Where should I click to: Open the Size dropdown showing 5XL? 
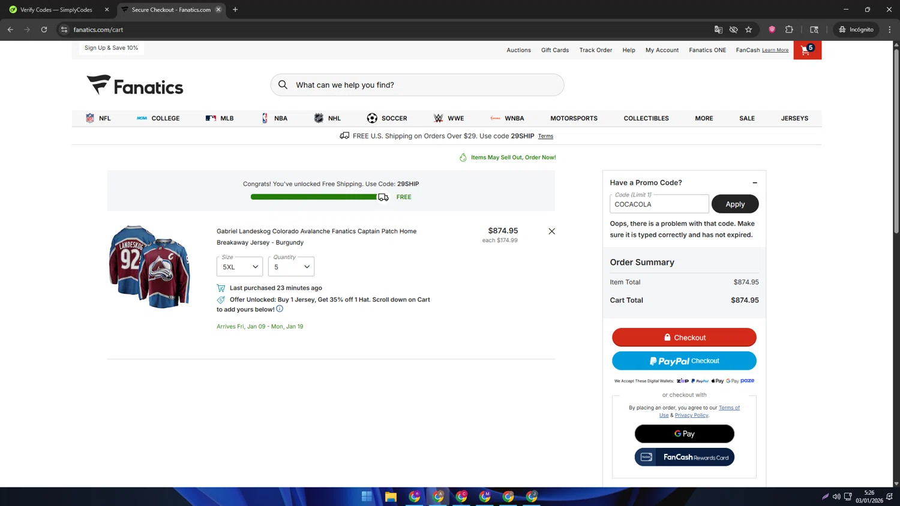tap(240, 267)
